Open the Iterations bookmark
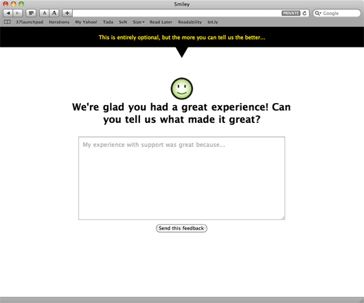 (x=59, y=22)
